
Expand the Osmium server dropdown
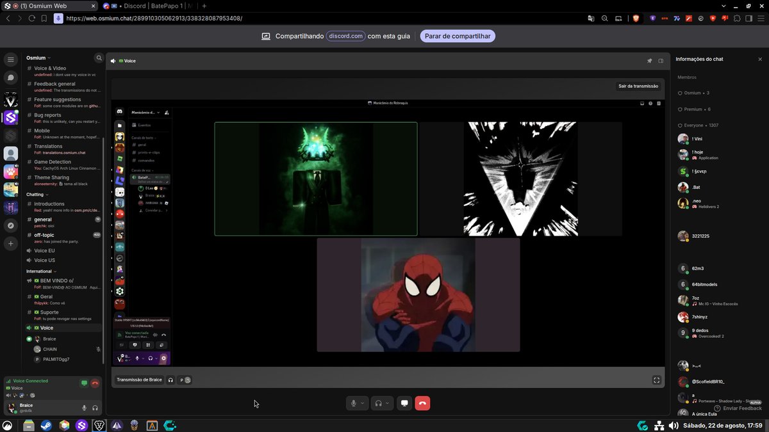pos(38,58)
